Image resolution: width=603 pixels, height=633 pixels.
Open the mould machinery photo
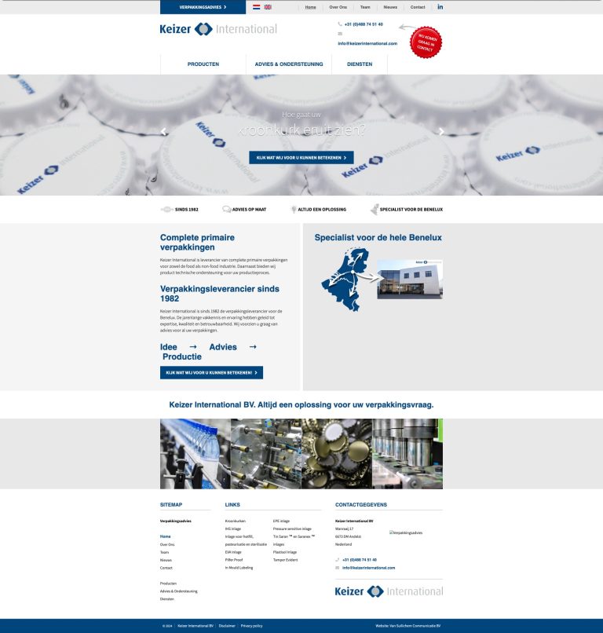click(x=266, y=454)
